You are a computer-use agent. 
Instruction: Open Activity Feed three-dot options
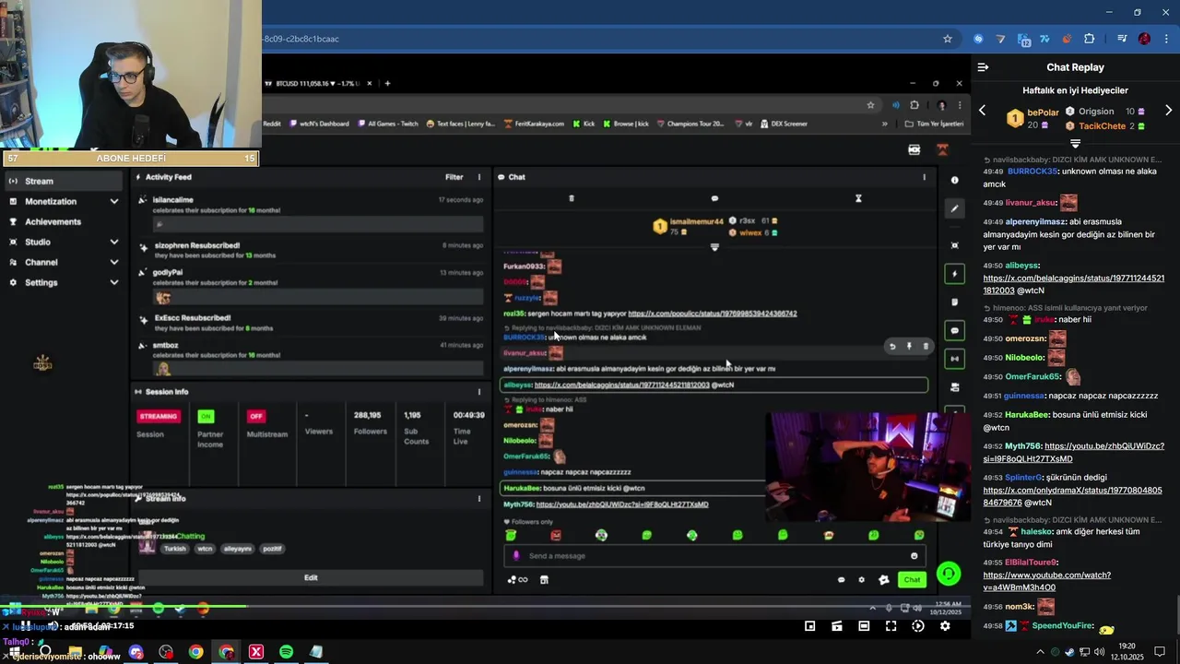[x=478, y=177]
